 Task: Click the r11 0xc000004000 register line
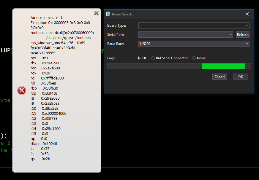tap(48, 114)
